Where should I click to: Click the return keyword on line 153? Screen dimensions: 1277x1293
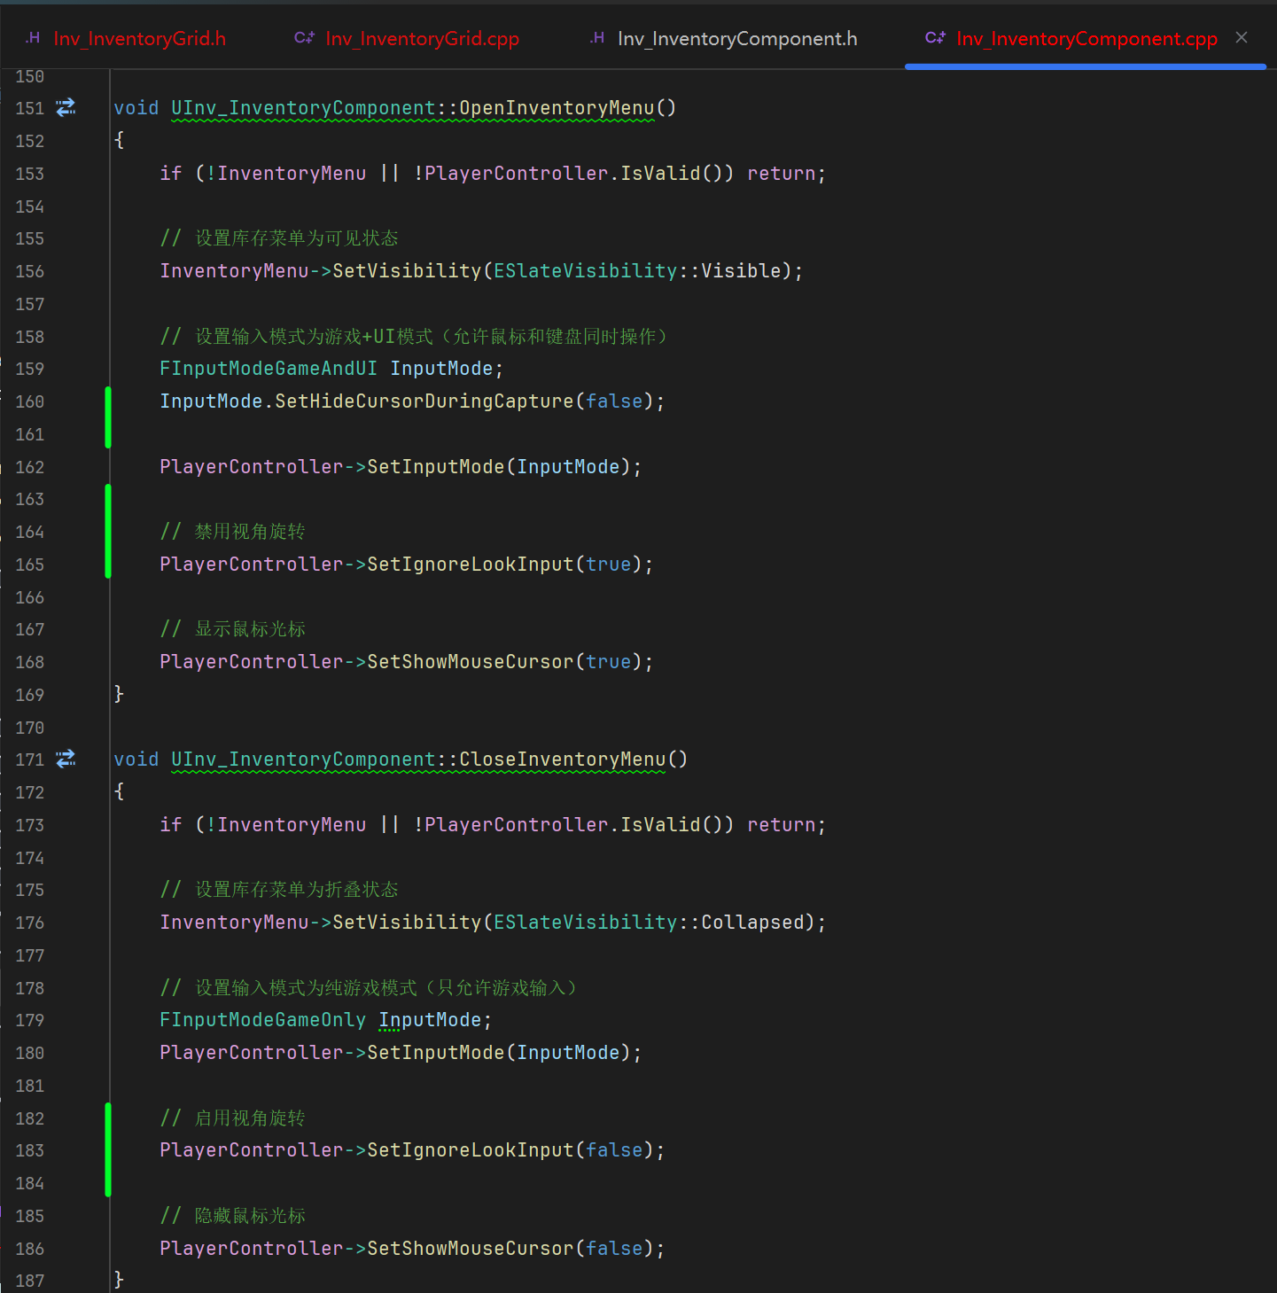click(x=781, y=174)
